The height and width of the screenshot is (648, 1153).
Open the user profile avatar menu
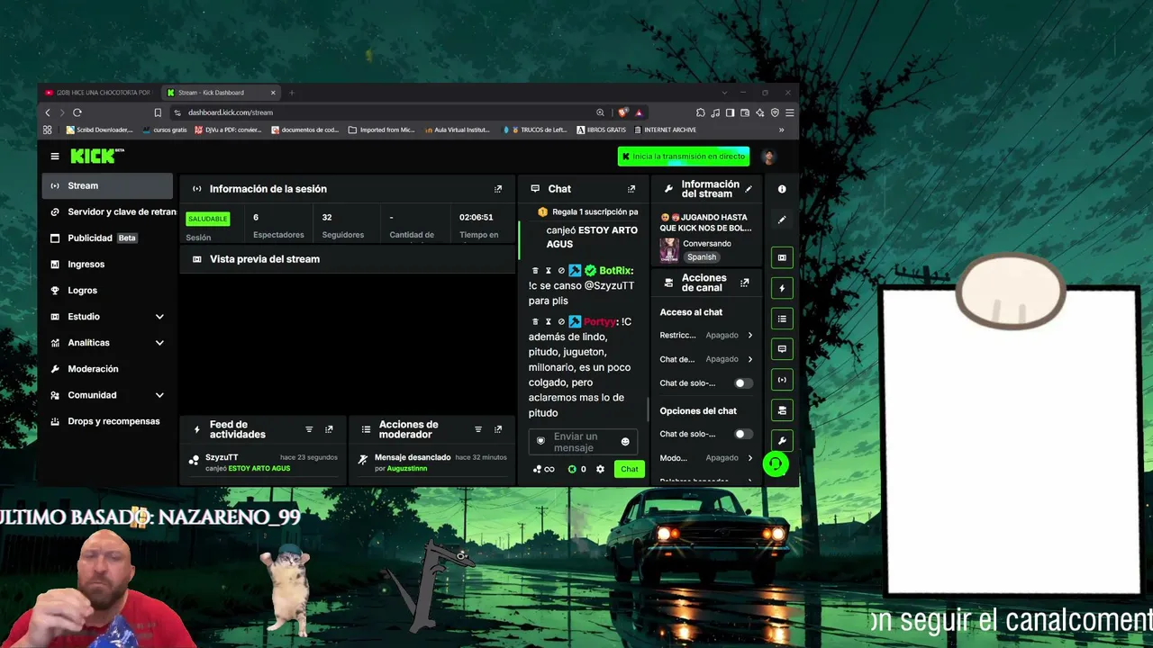768,157
